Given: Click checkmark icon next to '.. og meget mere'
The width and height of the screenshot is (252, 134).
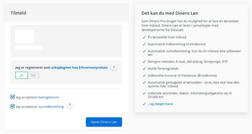Looking at the screenshot, I should point(144,104).
